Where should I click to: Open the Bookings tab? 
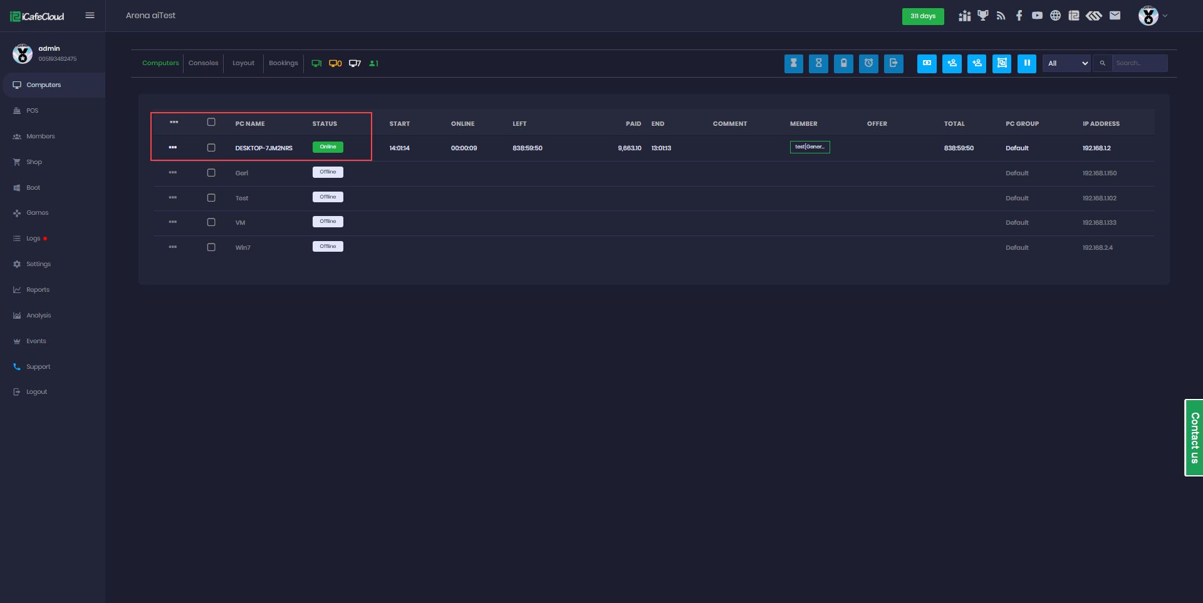pyautogui.click(x=283, y=63)
